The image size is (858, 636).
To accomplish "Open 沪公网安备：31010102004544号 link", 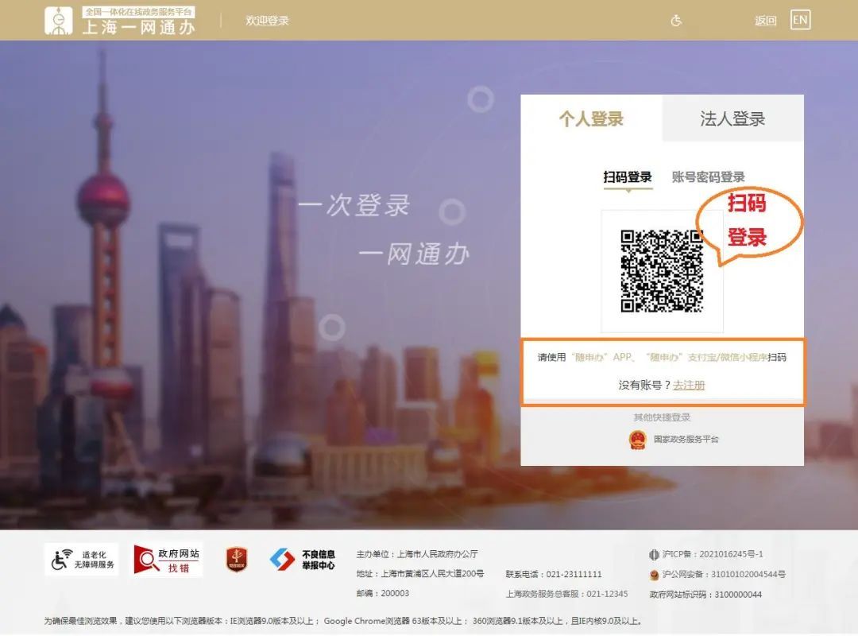I will (724, 575).
